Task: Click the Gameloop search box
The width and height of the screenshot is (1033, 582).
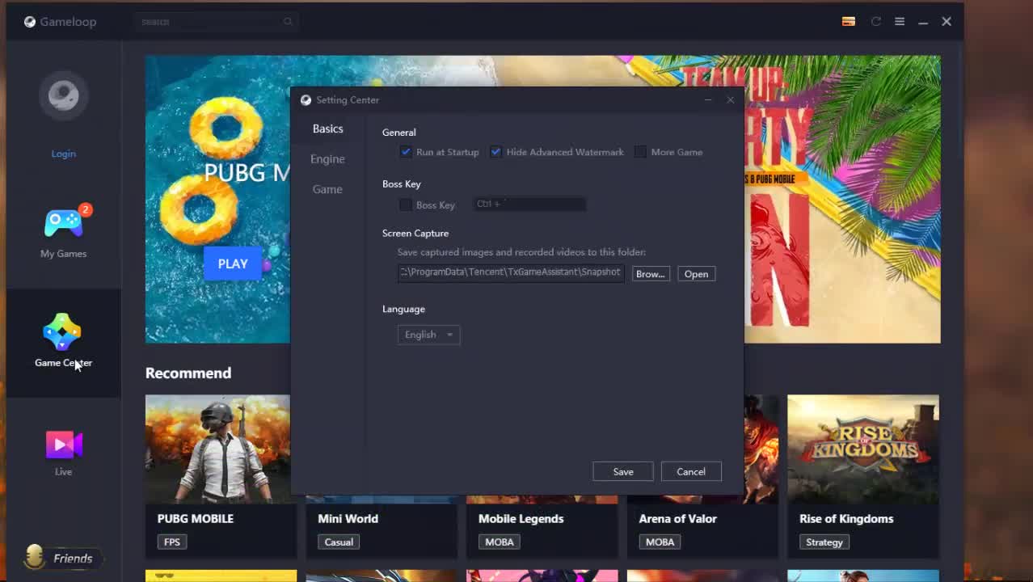Action: click(217, 22)
